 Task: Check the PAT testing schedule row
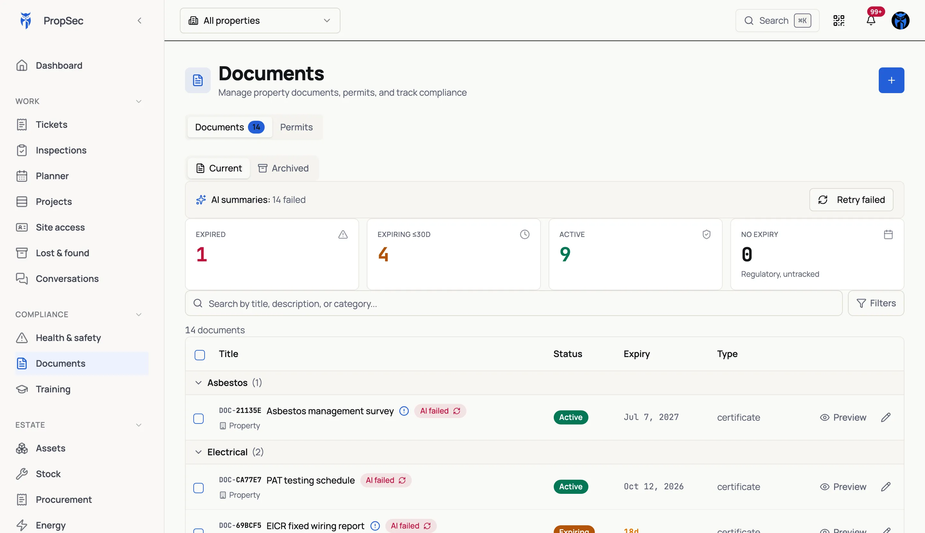click(x=198, y=488)
